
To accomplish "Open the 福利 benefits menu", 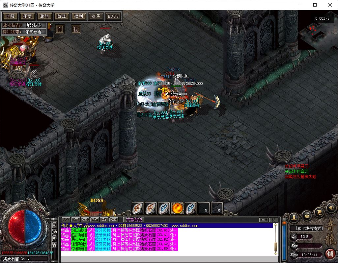I will click(78, 16).
